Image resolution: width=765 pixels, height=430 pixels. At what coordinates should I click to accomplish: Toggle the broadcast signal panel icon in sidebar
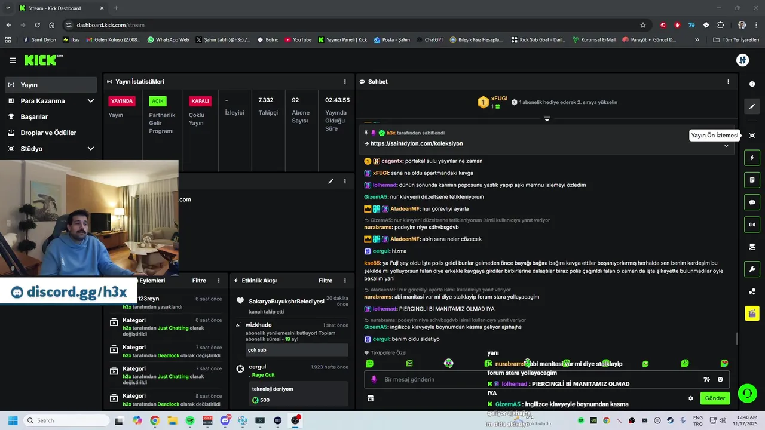[752, 225]
